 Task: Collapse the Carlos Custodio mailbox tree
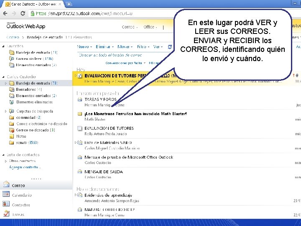(3, 77)
